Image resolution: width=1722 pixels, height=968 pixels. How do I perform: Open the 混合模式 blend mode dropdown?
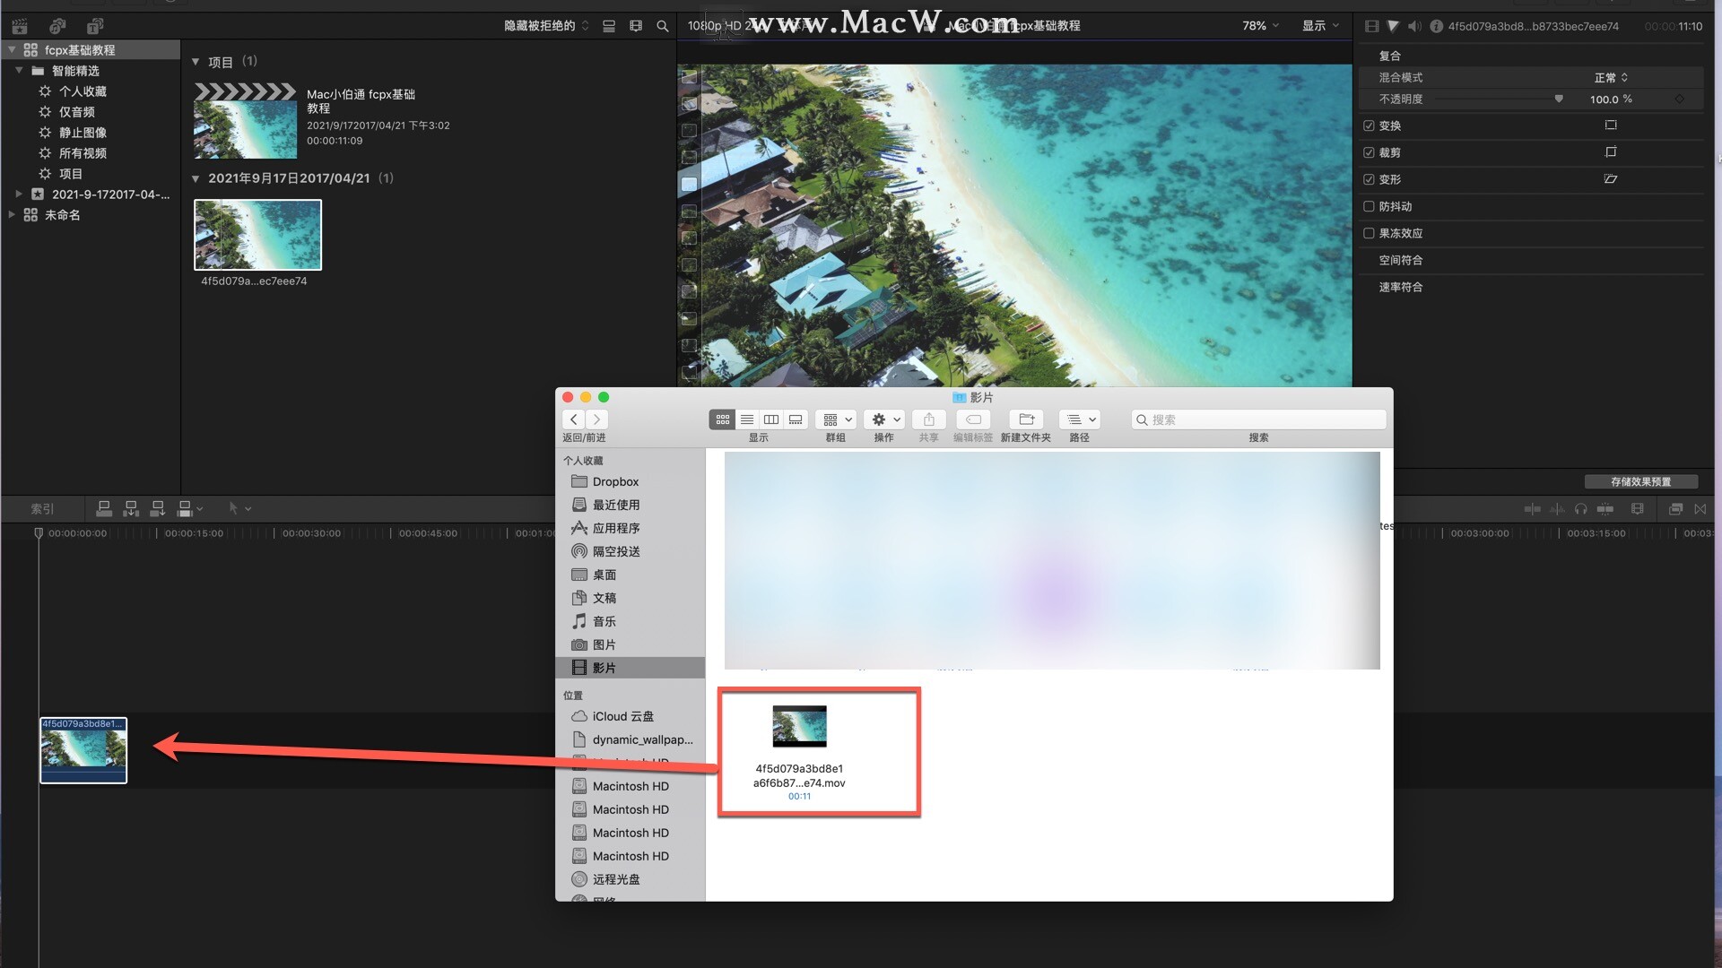pyautogui.click(x=1611, y=78)
